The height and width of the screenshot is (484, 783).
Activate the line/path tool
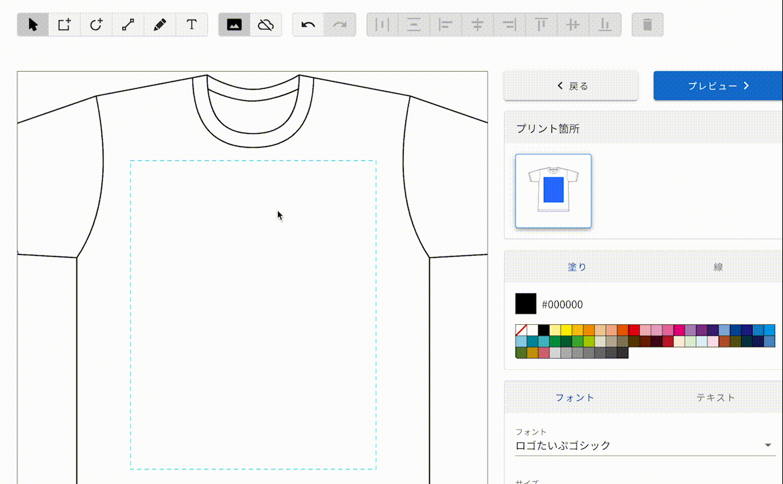128,25
